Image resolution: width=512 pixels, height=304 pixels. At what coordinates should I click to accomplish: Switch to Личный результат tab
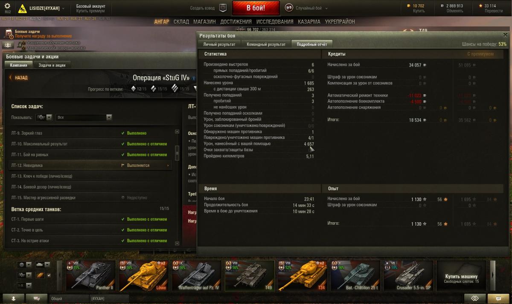(x=219, y=44)
